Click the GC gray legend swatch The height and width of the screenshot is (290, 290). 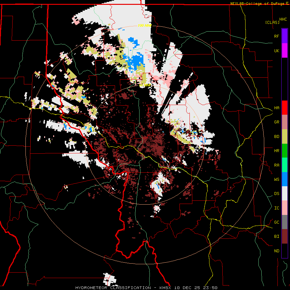pyautogui.click(x=285, y=222)
